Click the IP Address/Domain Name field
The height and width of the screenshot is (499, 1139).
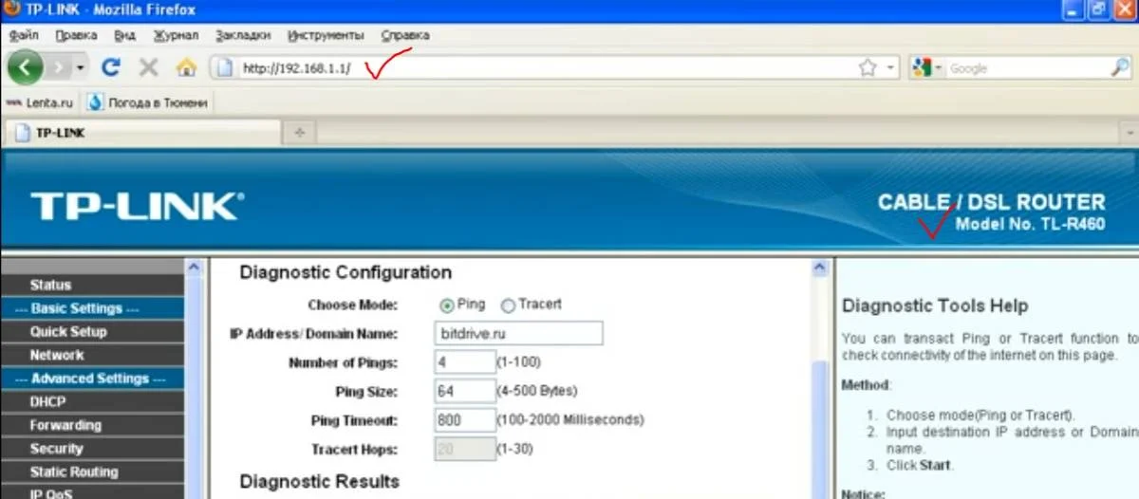point(518,334)
